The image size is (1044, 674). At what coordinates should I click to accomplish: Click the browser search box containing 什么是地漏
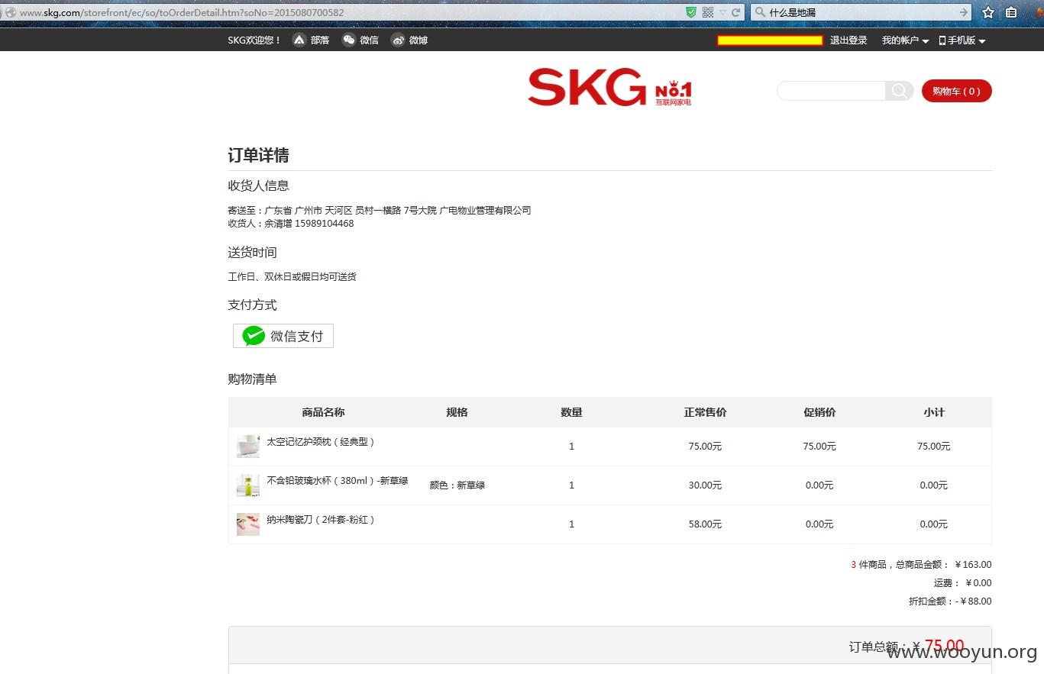click(861, 12)
